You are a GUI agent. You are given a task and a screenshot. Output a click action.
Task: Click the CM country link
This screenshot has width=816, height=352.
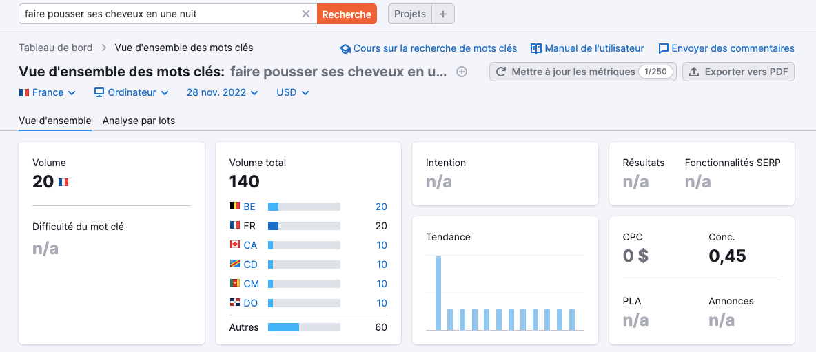tap(252, 283)
